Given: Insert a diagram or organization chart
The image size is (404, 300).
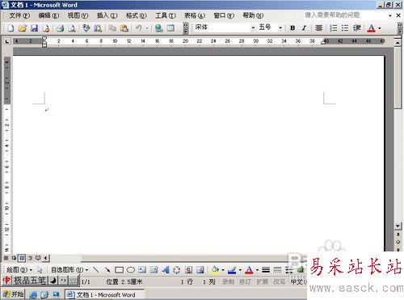Looking at the screenshot, I should 177,269.
